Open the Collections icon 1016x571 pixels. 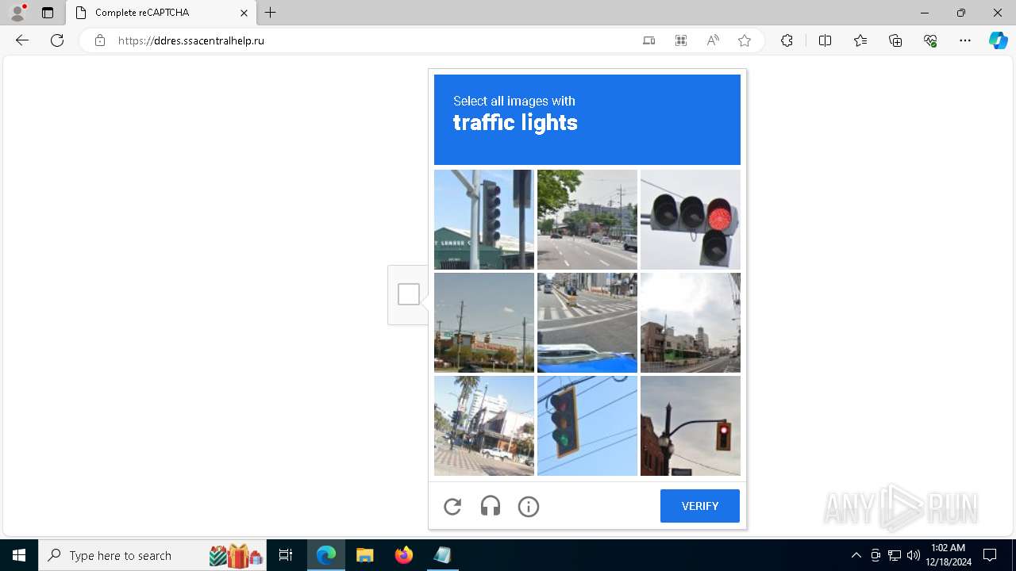click(x=895, y=40)
